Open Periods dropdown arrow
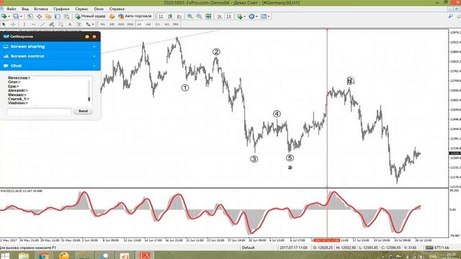This screenshot has height=259, width=461. [x=256, y=17]
